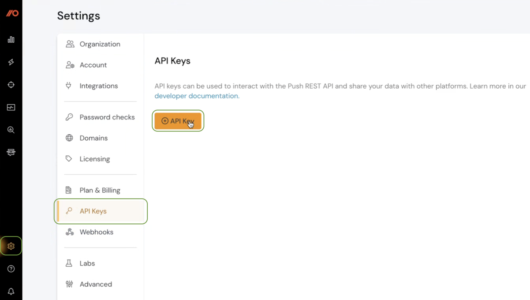Image resolution: width=530 pixels, height=300 pixels.
Task: Select the Domains menu item
Action: point(94,138)
